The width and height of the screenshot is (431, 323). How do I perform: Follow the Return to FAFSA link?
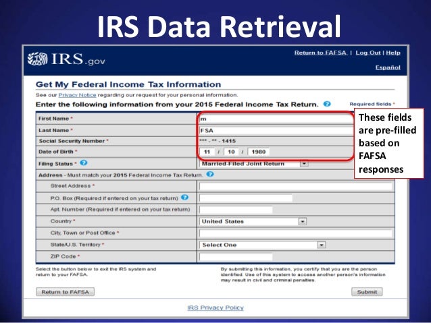point(320,53)
